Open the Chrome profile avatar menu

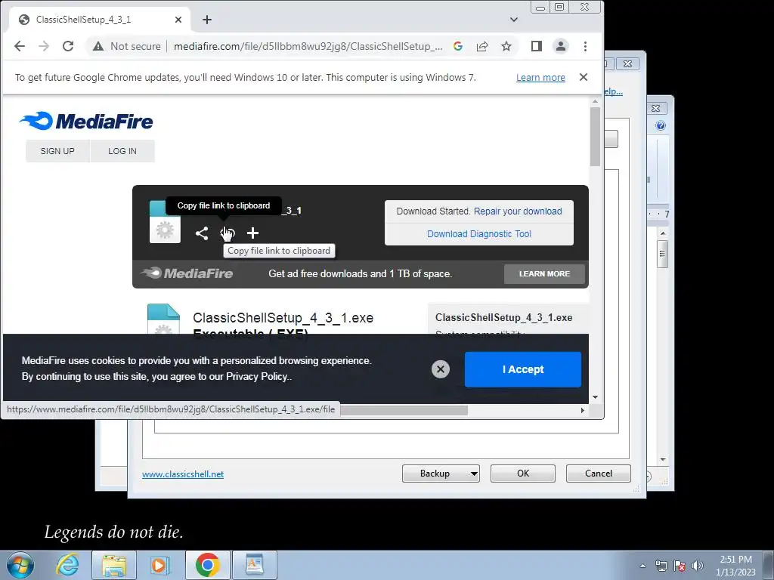click(561, 46)
